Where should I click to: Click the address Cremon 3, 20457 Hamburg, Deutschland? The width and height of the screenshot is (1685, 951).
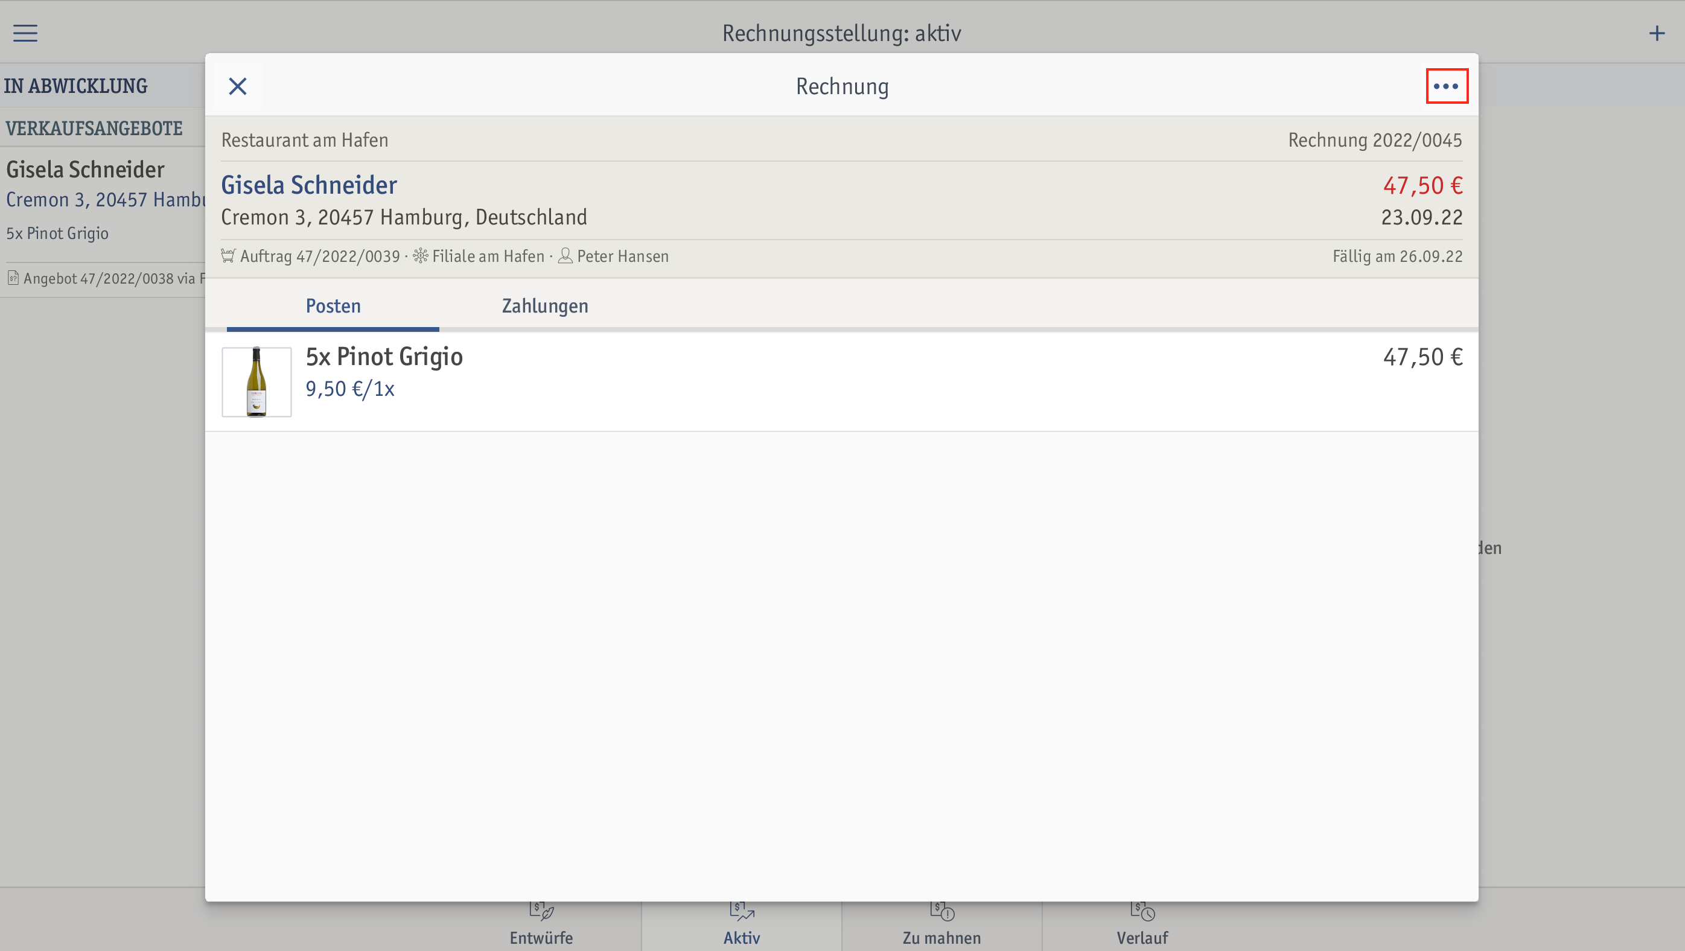(404, 217)
